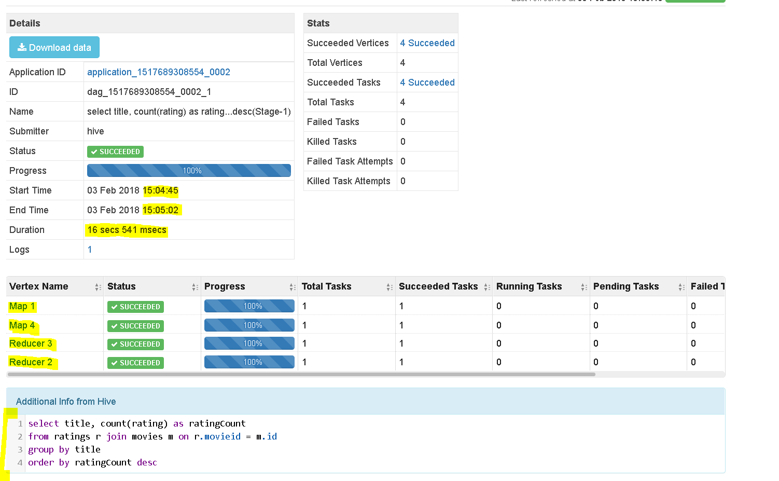
Task: Open the 4 Succeeded link for Succeeded Tasks
Action: click(427, 83)
